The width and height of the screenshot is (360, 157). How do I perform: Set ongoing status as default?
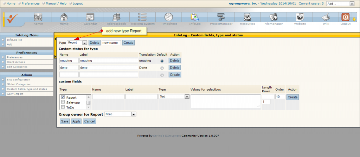point(162,61)
